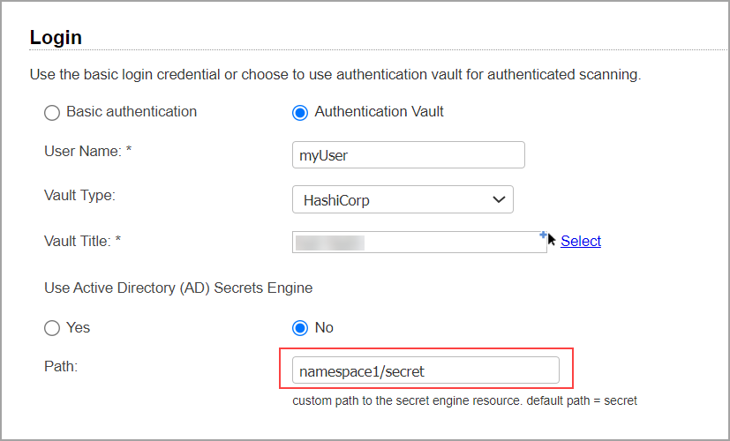Screen dimensions: 730x441
Task: Click the Login section heading
Action: (56, 37)
